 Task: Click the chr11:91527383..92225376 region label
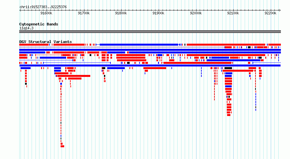[43, 7]
